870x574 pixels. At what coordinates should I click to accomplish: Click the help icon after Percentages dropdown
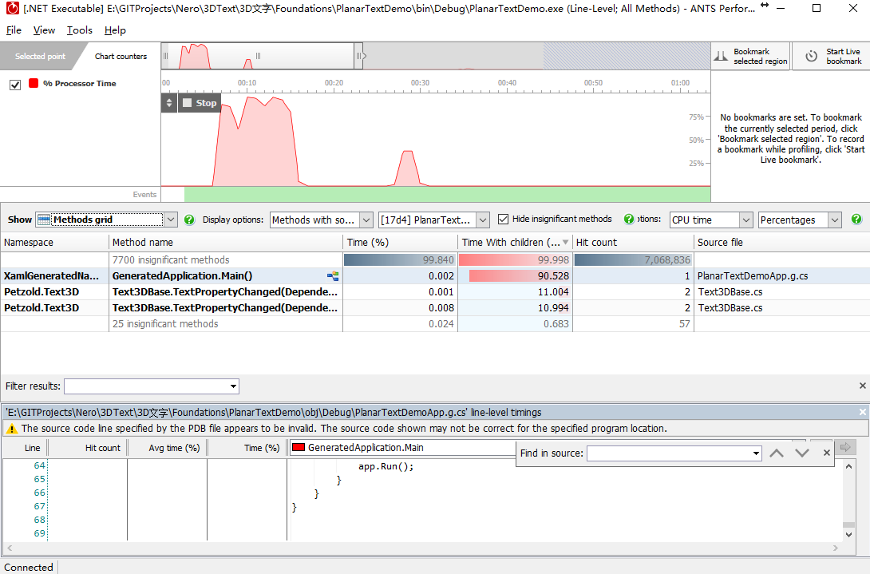[856, 220]
